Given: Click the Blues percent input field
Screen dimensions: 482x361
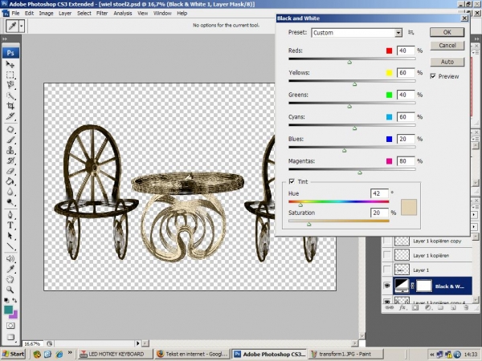Looking at the screenshot, I should coord(406,139).
